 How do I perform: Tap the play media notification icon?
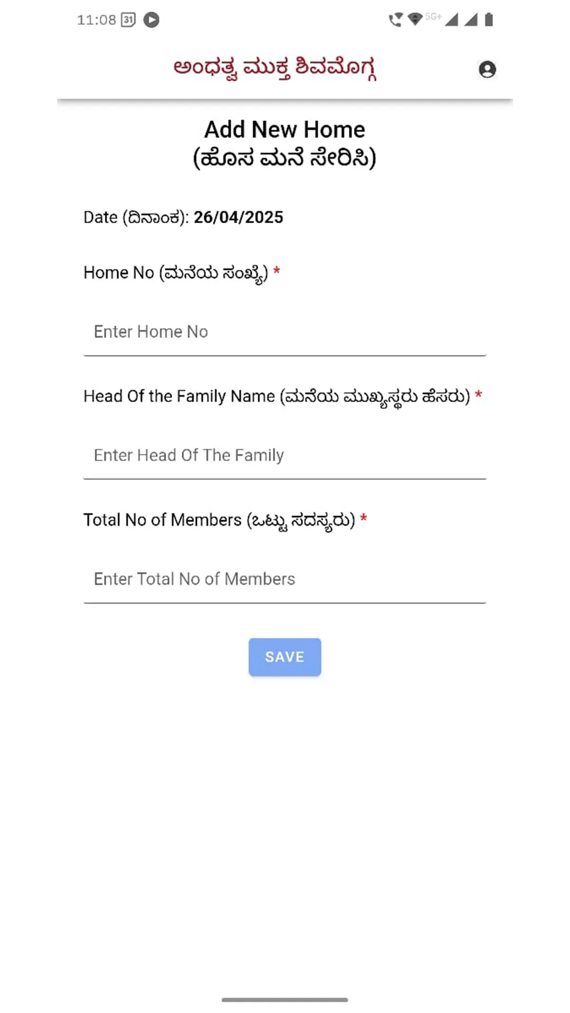151,20
